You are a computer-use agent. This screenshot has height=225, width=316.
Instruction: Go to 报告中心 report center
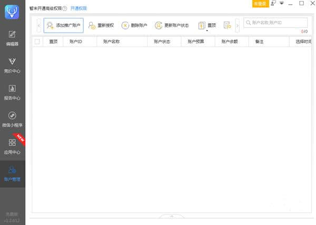[x=12, y=92]
